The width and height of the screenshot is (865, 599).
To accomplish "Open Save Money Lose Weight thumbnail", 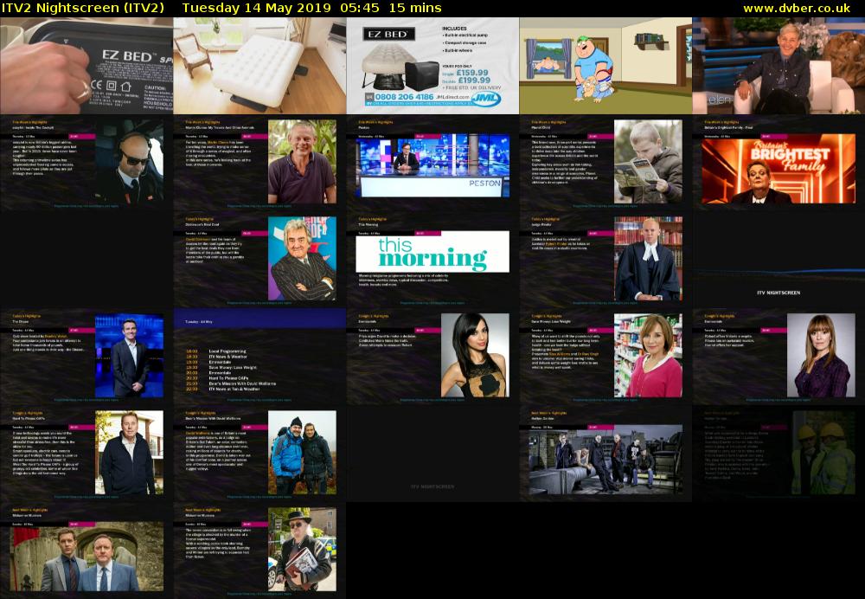I will pos(605,357).
